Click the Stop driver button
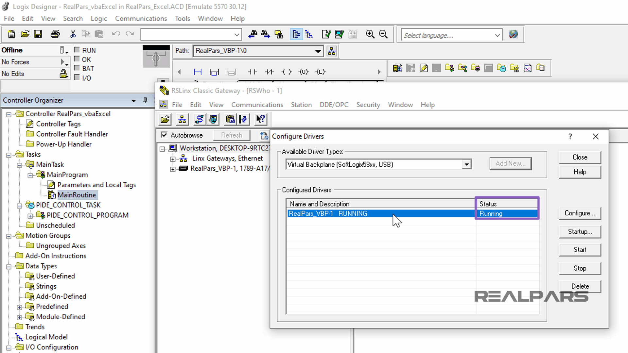Image resolution: width=628 pixels, height=353 pixels. (x=580, y=268)
